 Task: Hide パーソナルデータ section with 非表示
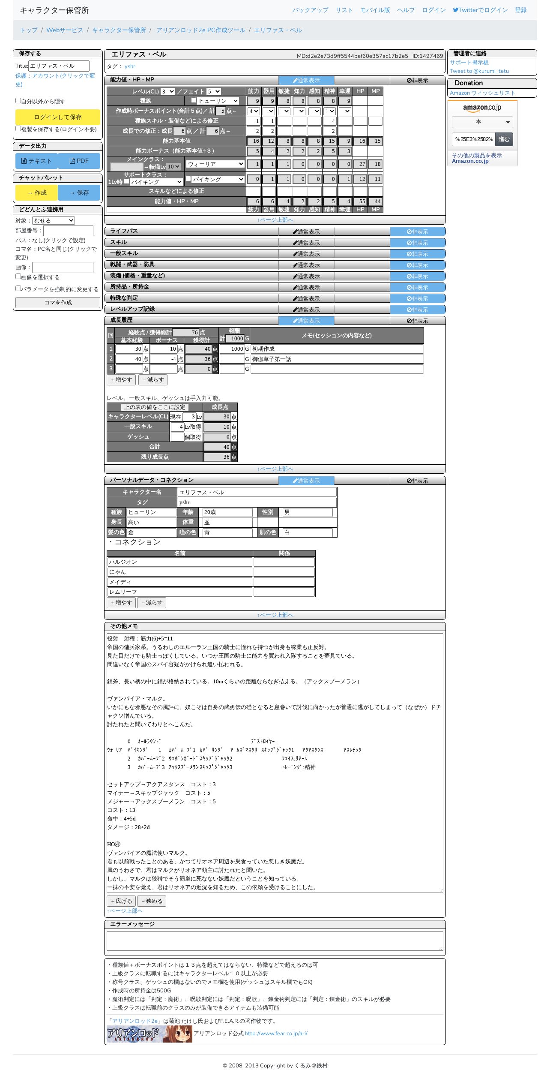(x=418, y=481)
